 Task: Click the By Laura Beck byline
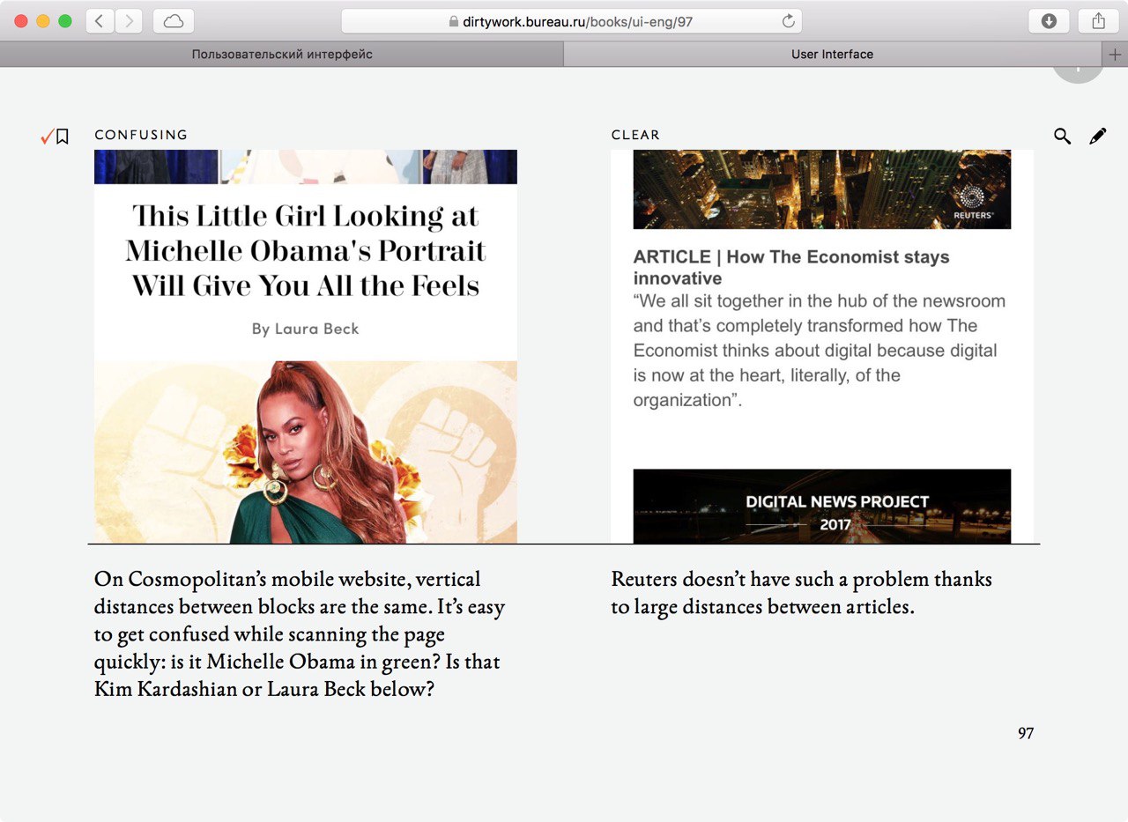[306, 329]
